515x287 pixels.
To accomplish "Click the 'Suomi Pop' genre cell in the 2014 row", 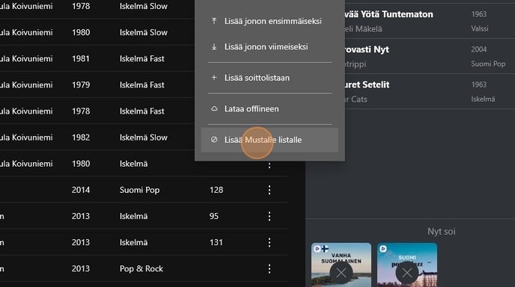I will [x=139, y=190].
